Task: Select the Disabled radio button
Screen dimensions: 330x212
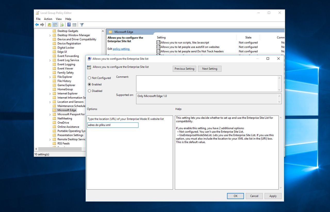Action: [x=89, y=91]
